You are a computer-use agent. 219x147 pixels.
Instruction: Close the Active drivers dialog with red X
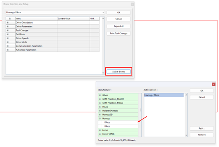click(214, 84)
